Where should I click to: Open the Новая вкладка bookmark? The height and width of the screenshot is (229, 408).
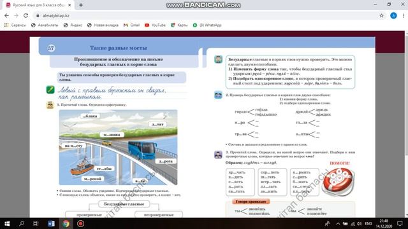pyautogui.click(x=103, y=25)
